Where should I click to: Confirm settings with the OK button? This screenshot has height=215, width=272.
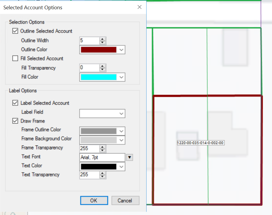94,200
